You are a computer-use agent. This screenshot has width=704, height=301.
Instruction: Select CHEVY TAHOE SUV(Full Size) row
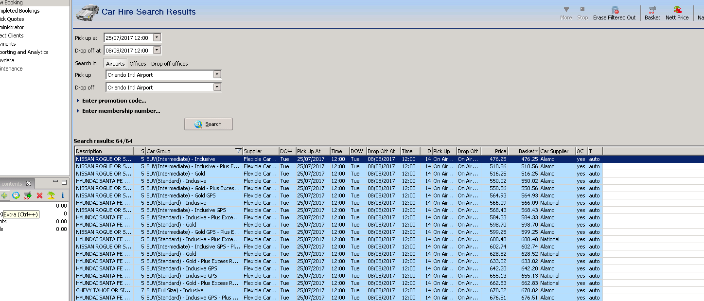click(x=338, y=290)
